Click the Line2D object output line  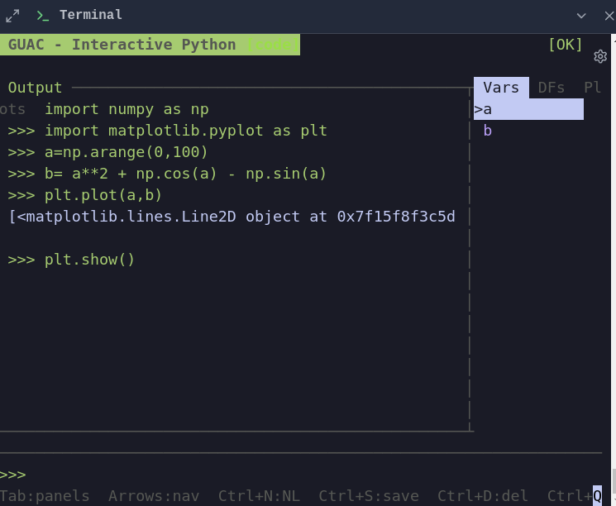232,217
